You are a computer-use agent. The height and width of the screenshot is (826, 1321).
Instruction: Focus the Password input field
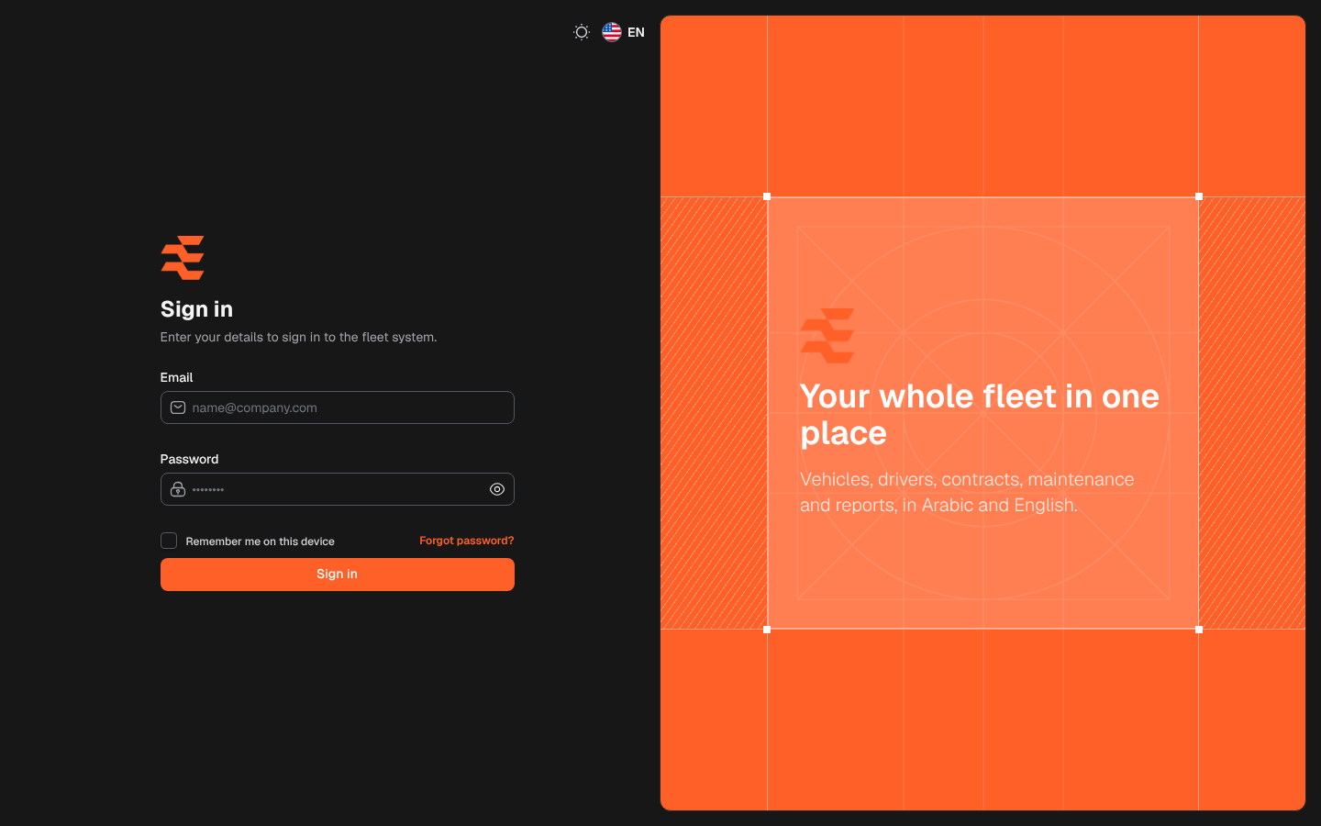pos(338,489)
